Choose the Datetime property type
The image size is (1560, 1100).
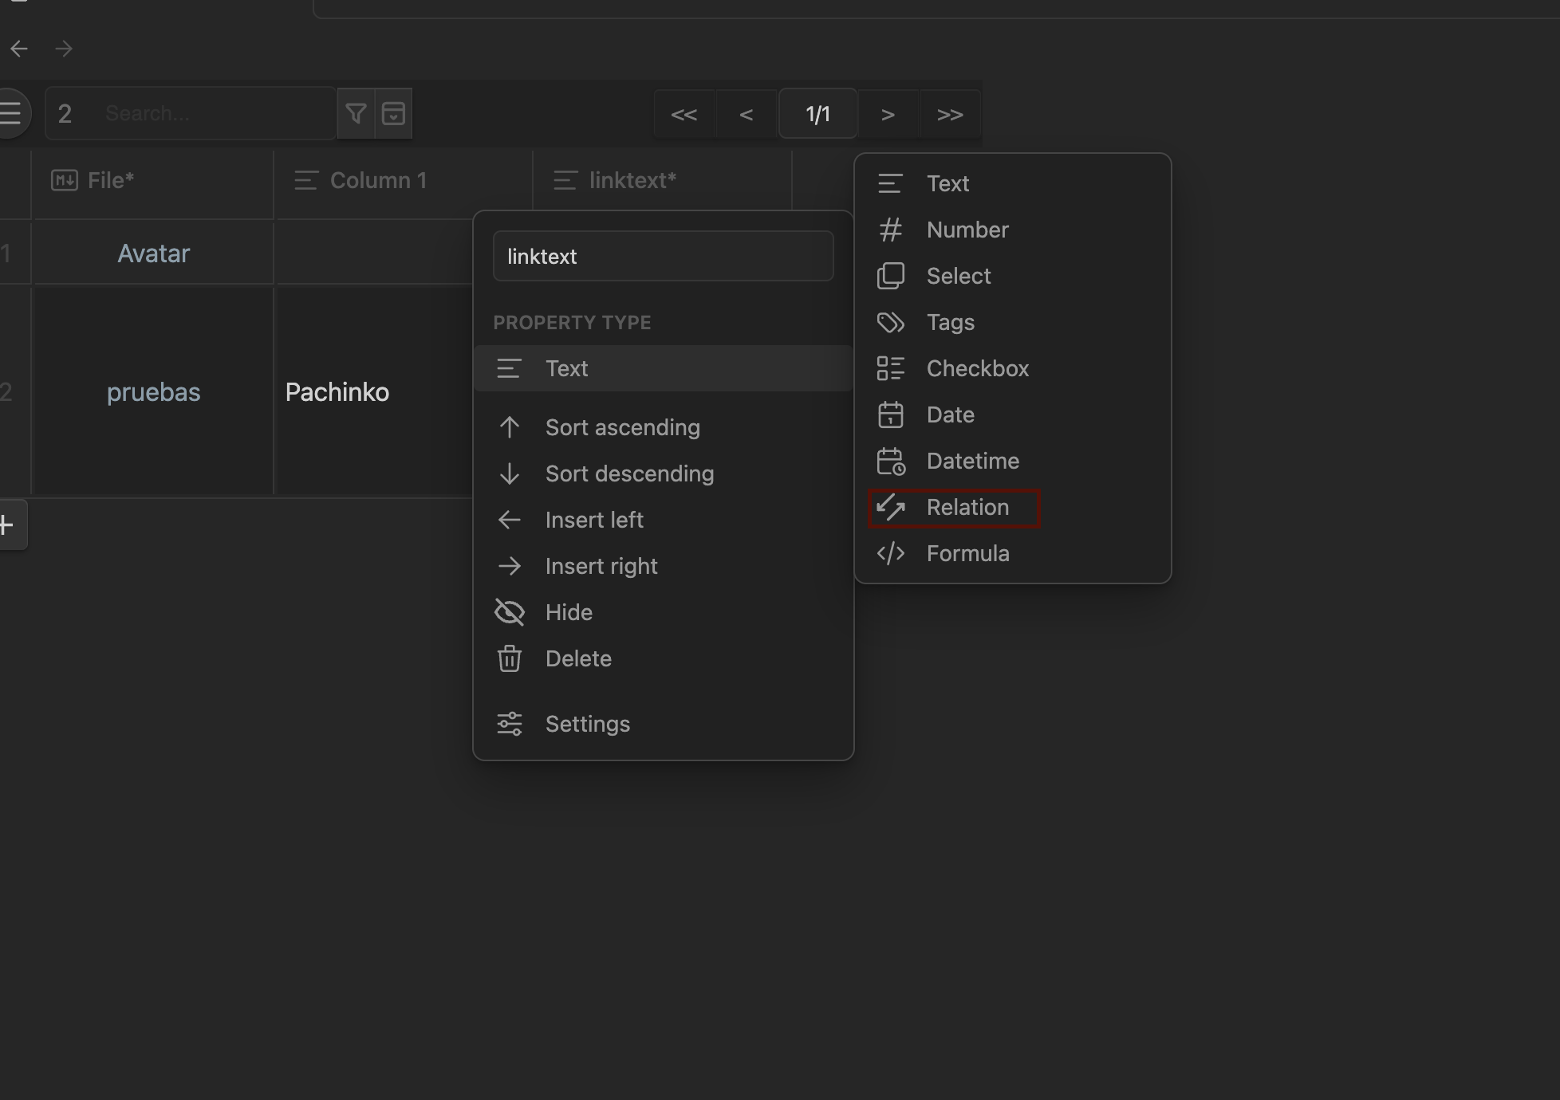(972, 461)
